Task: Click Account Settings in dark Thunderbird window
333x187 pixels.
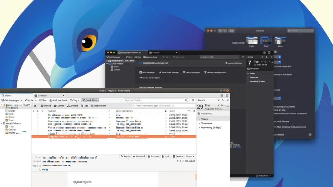Action: pos(233,63)
